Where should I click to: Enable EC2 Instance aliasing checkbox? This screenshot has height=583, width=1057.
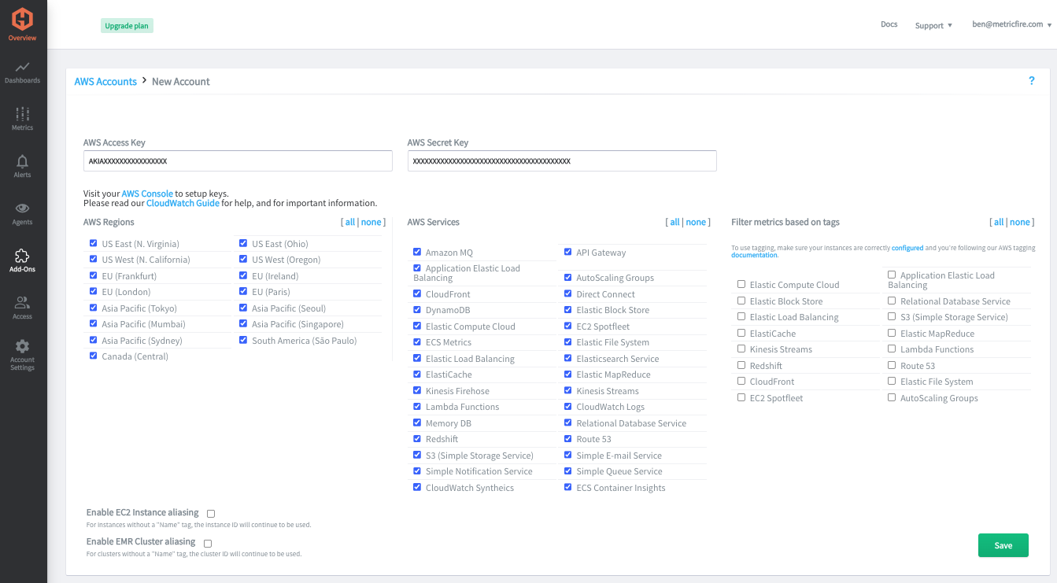211,514
